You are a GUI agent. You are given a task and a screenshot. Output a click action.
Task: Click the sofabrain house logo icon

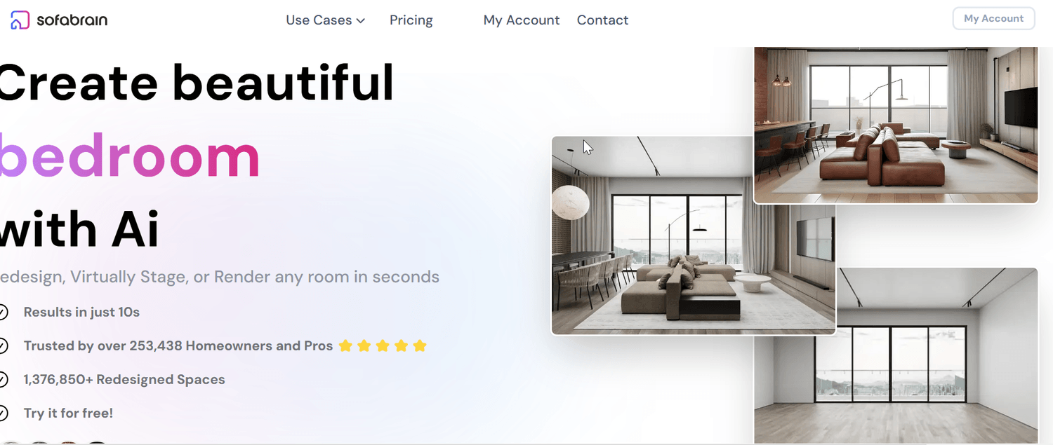(20, 20)
